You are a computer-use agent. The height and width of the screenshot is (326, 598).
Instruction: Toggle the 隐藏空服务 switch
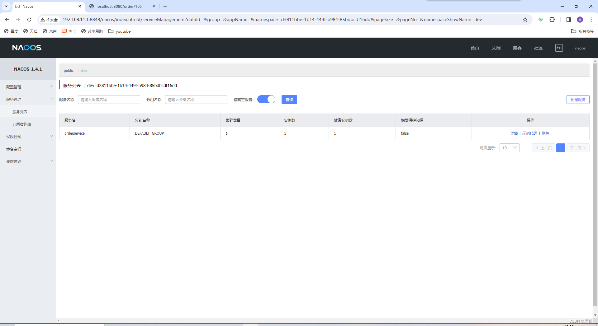[266, 99]
